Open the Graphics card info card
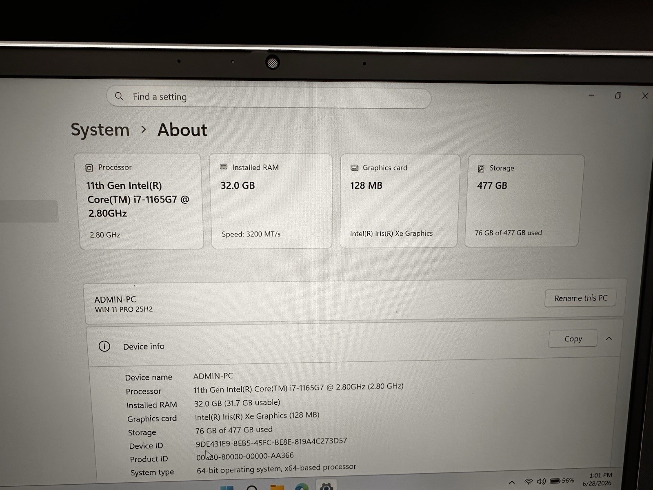Image resolution: width=653 pixels, height=490 pixels. tap(400, 201)
